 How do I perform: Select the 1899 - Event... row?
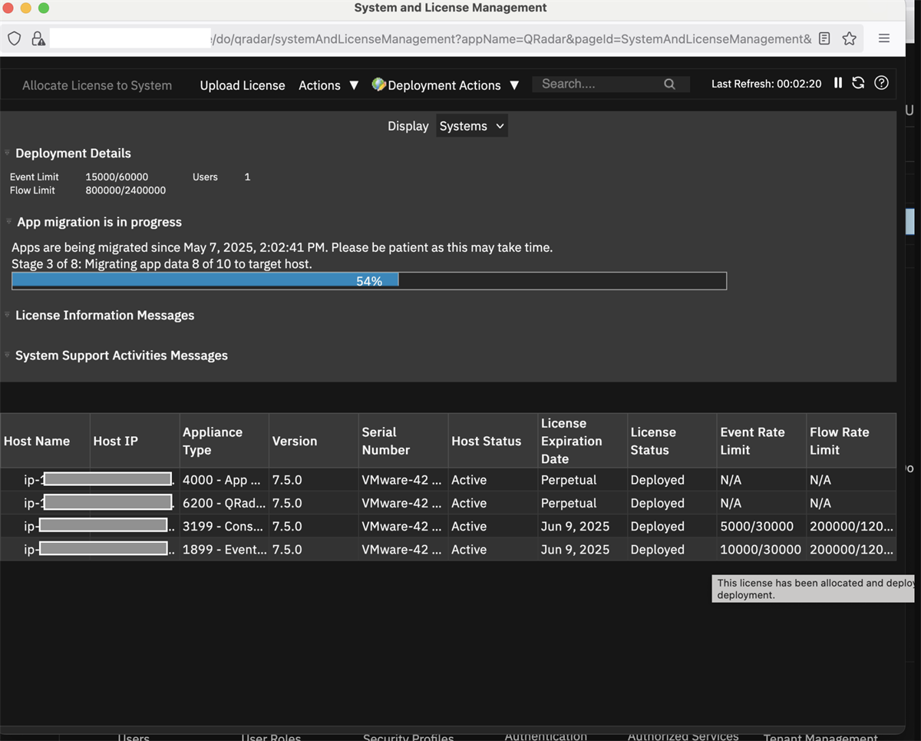pos(448,549)
